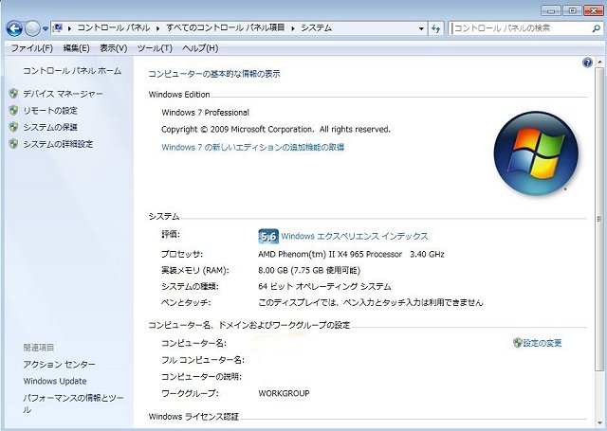Click the shield icon beside デバイス マネージャー
Screen dimensions: 607x431
point(13,94)
